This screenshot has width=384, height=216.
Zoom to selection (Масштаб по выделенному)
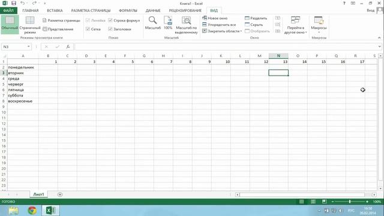(187, 25)
